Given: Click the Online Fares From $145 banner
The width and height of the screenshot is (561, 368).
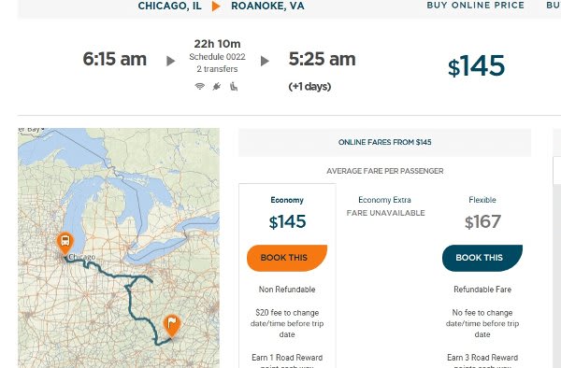Looking at the screenshot, I should pos(384,142).
